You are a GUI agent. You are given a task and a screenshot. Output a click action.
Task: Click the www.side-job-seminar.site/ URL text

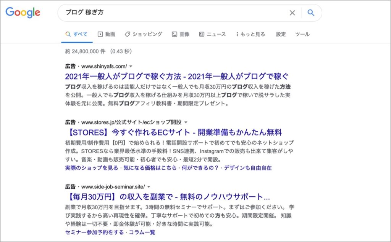(113, 187)
